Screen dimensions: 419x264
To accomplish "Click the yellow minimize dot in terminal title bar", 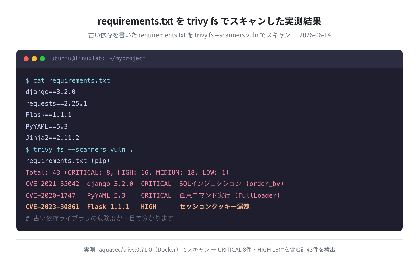I will (34, 59).
